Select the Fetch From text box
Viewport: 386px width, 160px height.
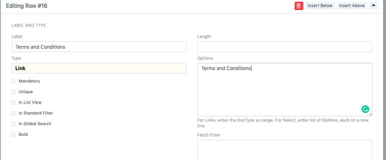285,149
